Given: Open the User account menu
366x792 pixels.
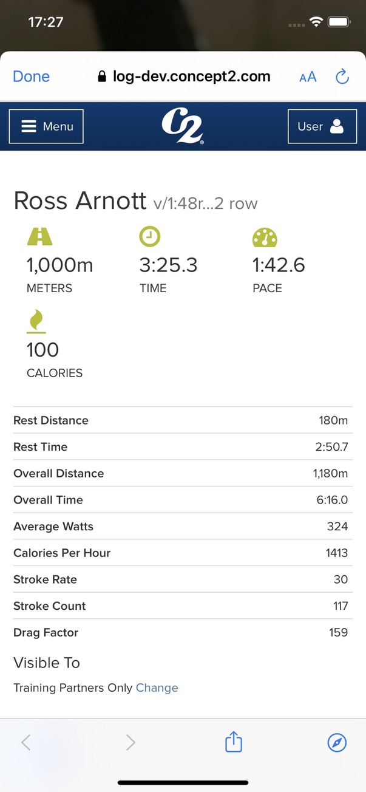Looking at the screenshot, I should pos(322,126).
